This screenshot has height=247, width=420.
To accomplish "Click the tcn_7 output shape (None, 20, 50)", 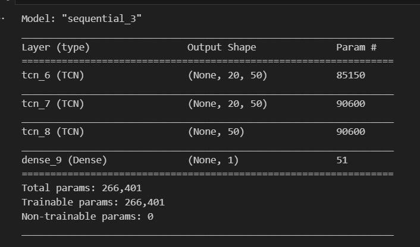I will click(x=227, y=104).
